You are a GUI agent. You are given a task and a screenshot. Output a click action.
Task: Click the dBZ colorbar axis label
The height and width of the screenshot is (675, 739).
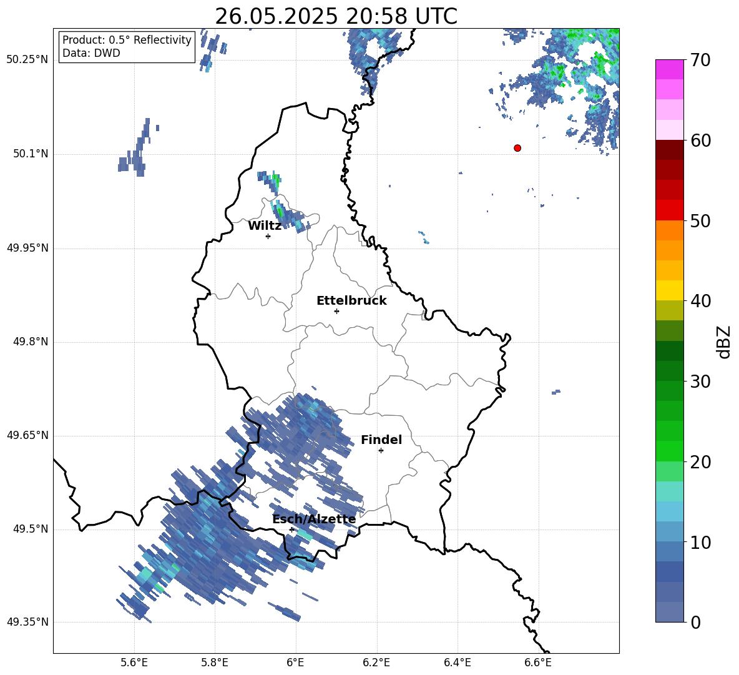(724, 342)
